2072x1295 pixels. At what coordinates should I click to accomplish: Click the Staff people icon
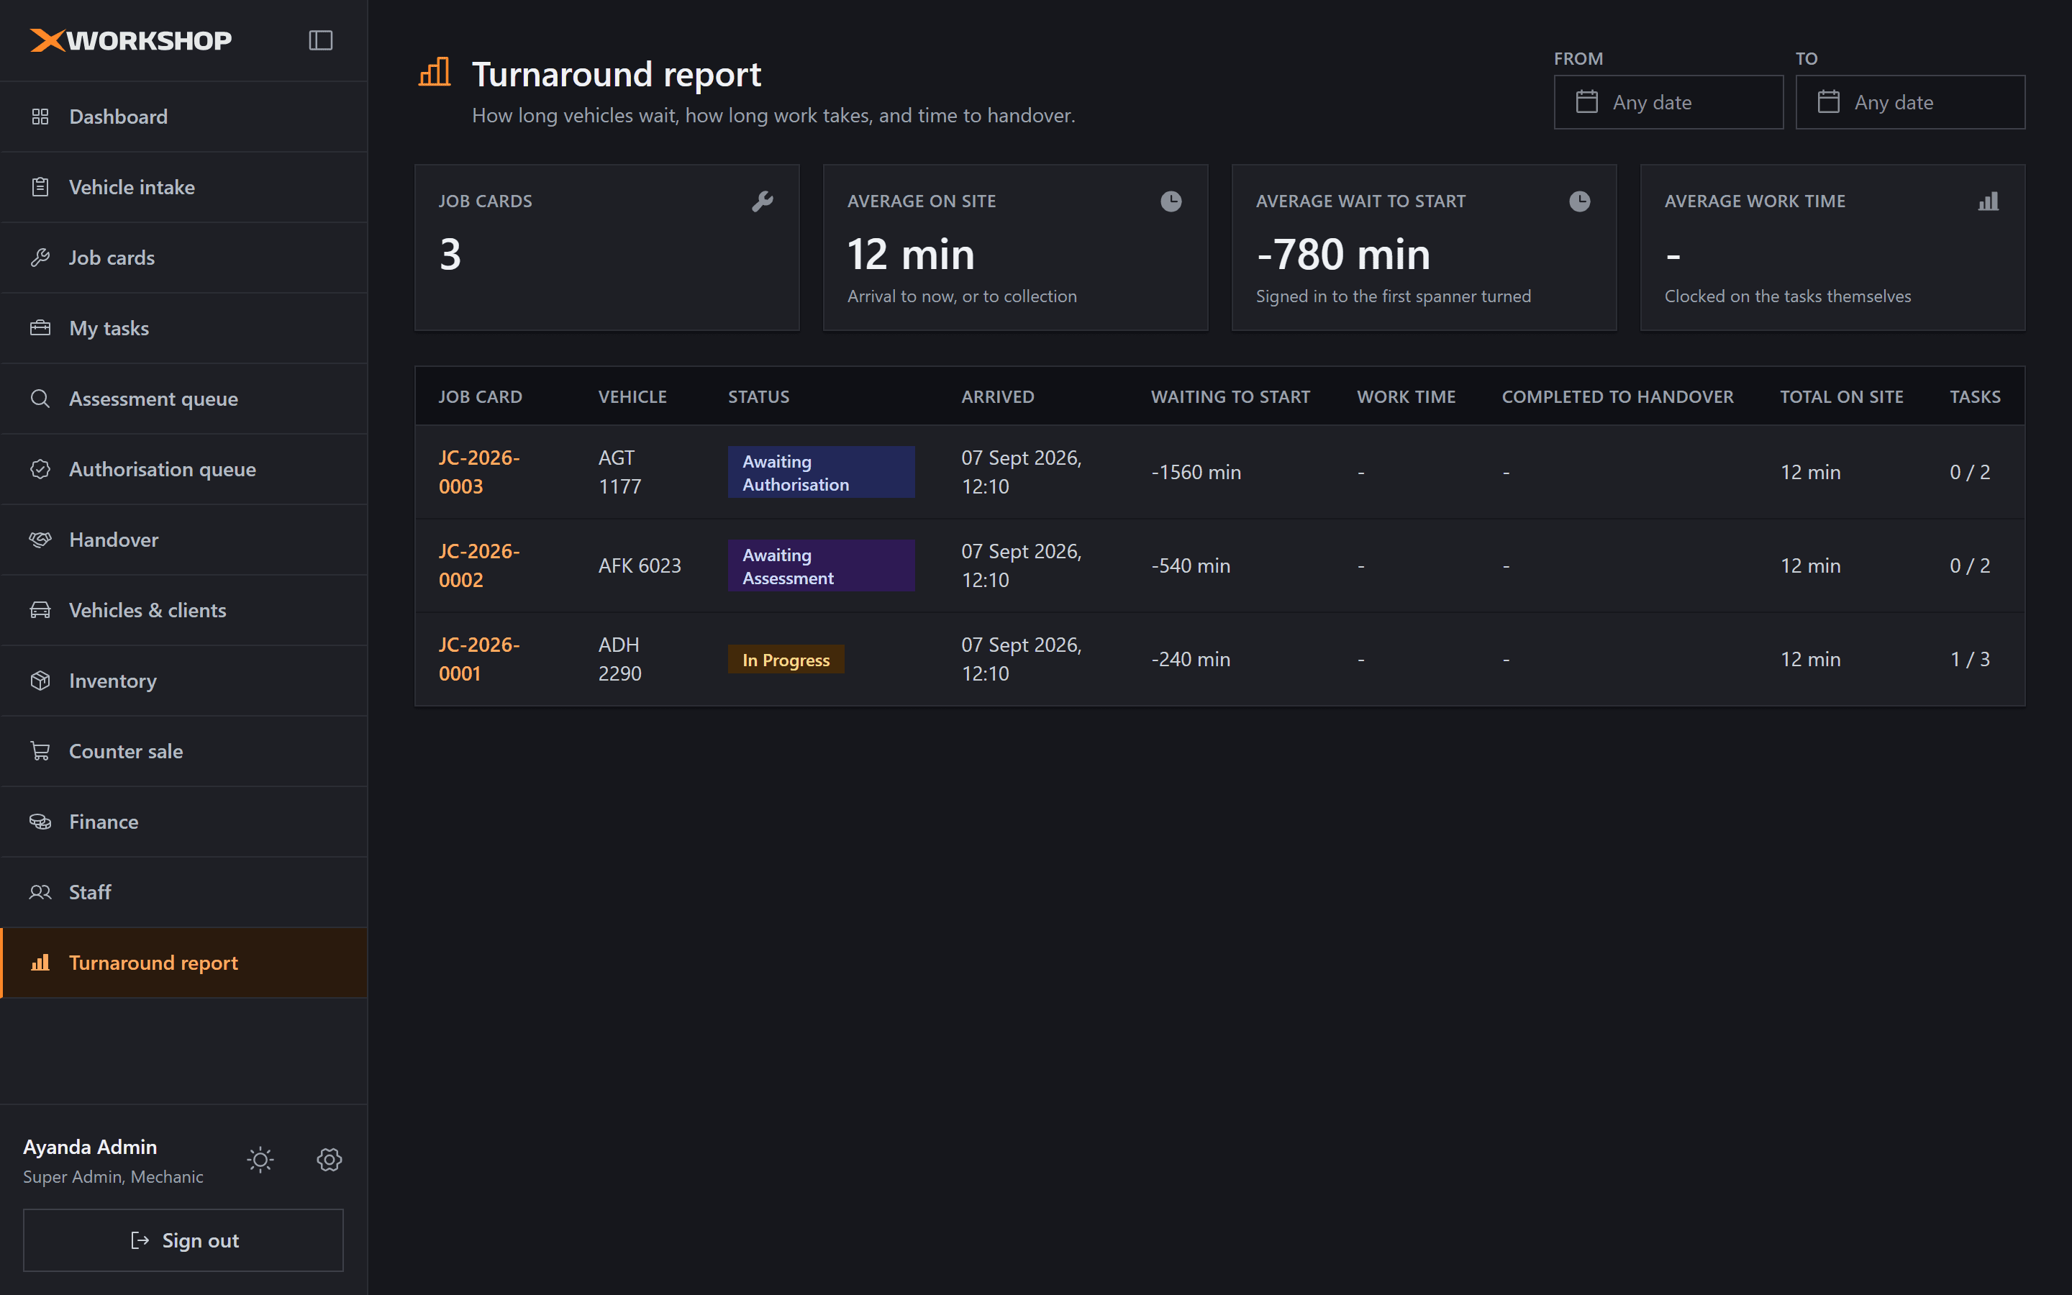pyautogui.click(x=40, y=892)
